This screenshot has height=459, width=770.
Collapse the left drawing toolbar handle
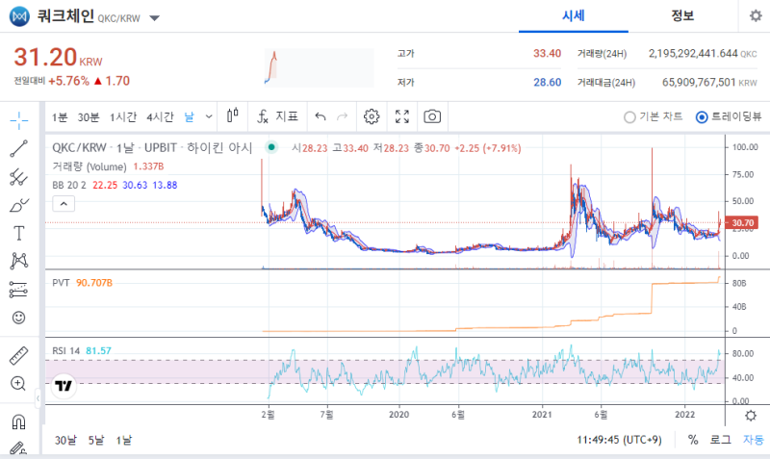38,398
